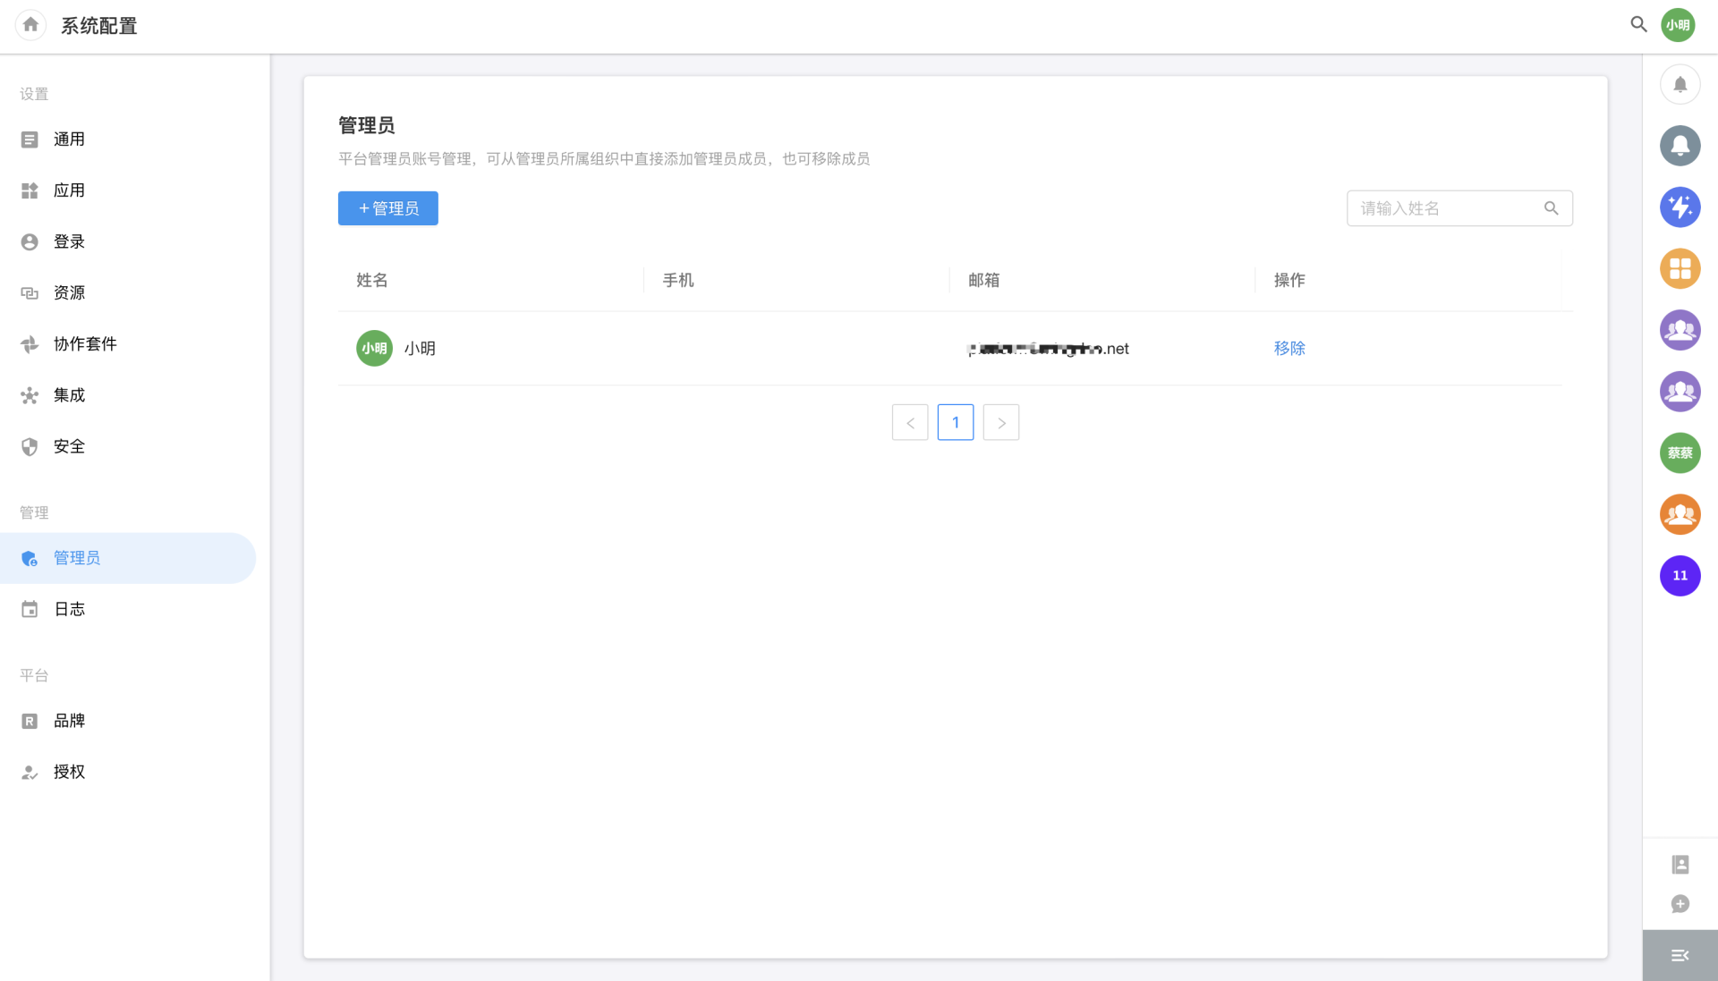Open the 安全 settings menu item
Image resolution: width=1718 pixels, height=981 pixels.
point(69,446)
